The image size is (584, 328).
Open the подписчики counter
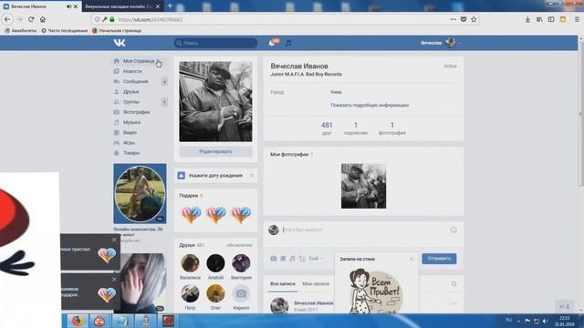[x=355, y=128]
